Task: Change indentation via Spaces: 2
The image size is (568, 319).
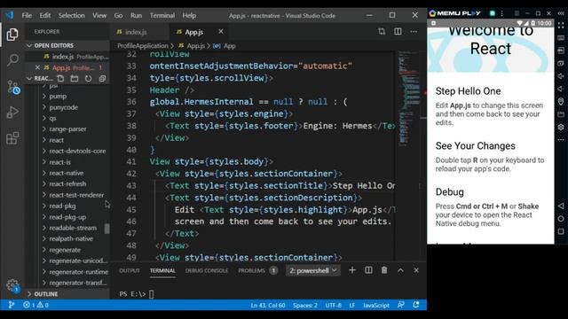Action: tap(305, 305)
